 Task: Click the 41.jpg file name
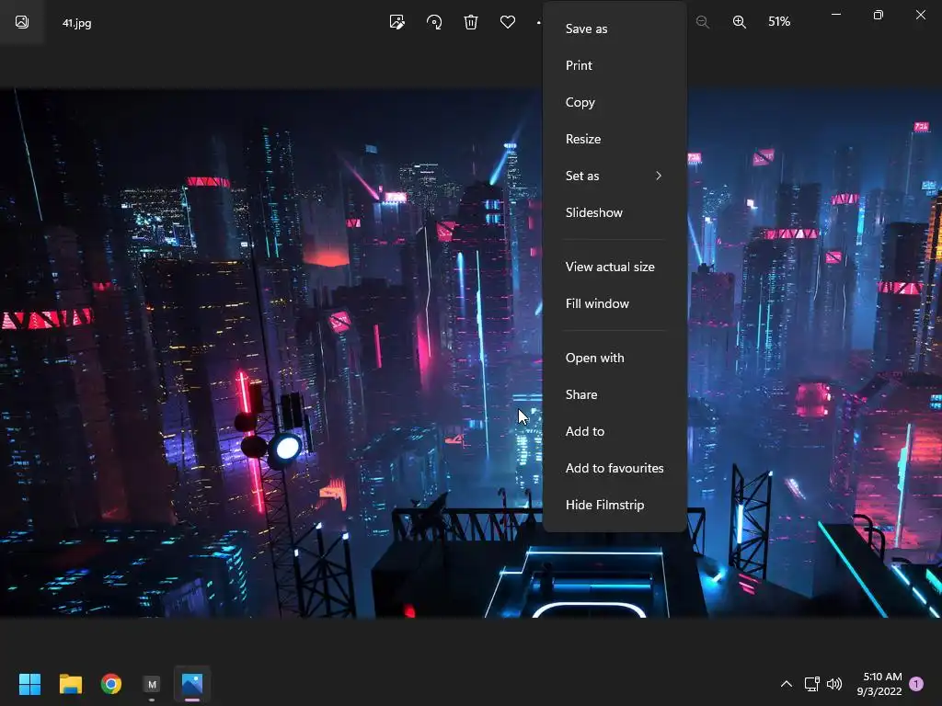coord(77,23)
